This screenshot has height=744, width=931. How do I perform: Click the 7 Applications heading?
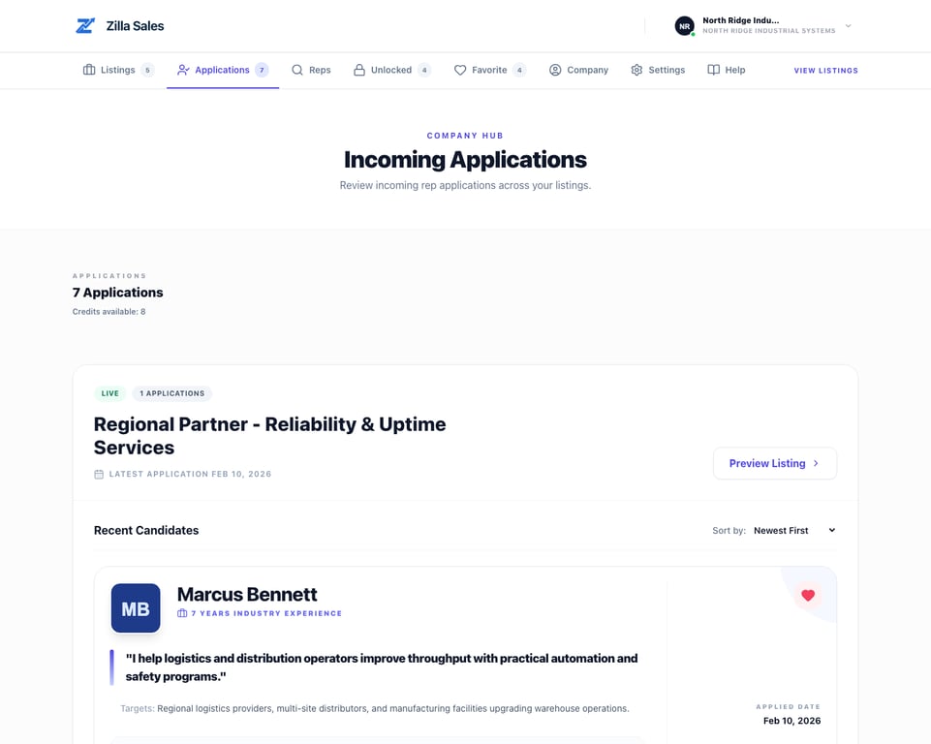(x=117, y=293)
